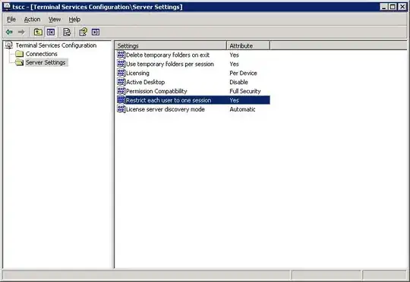Select Use temporary folders per session row
The image size is (410, 282).
(194, 64)
